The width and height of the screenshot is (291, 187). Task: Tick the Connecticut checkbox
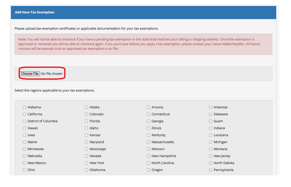click(148, 114)
